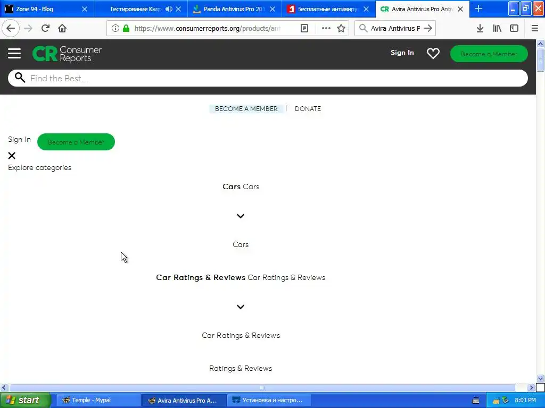Click Become a Member beside Sign In
Image resolution: width=545 pixels, height=408 pixels.
click(76, 142)
